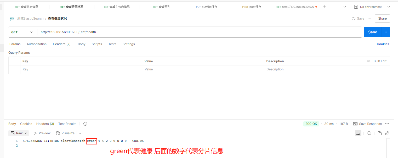Open the request Body tab
This screenshot has height=158, width=398.
coord(82,44)
